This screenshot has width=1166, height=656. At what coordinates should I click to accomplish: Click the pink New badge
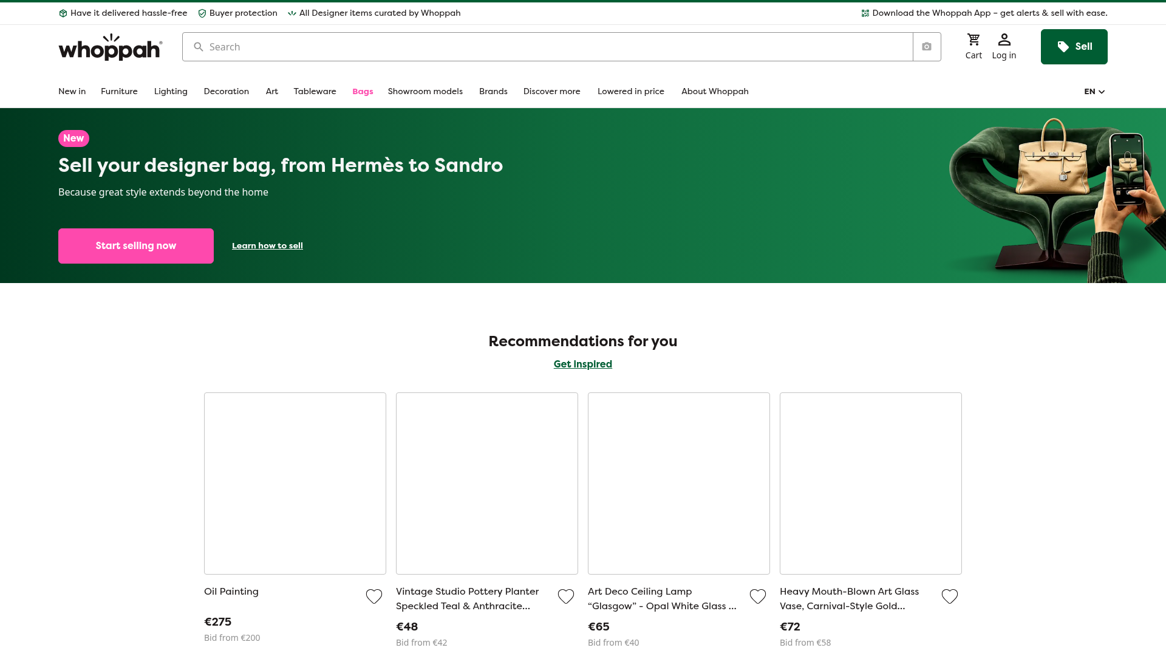click(73, 138)
